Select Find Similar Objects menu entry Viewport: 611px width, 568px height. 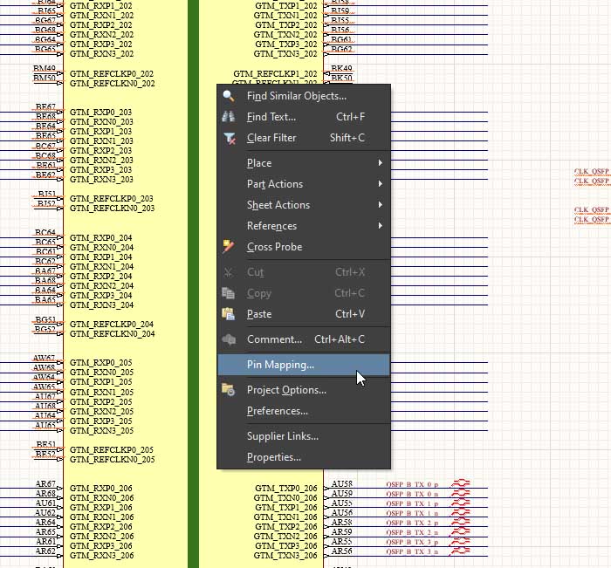point(296,96)
